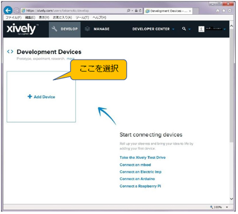Click the vertical scrollbar thumb
The image size is (238, 214).
tap(232, 86)
